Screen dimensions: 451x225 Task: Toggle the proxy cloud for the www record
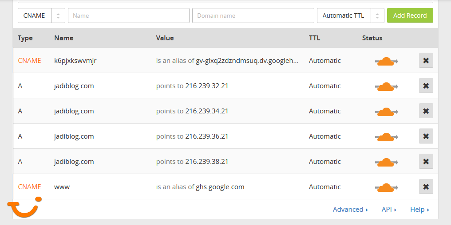[x=386, y=187]
